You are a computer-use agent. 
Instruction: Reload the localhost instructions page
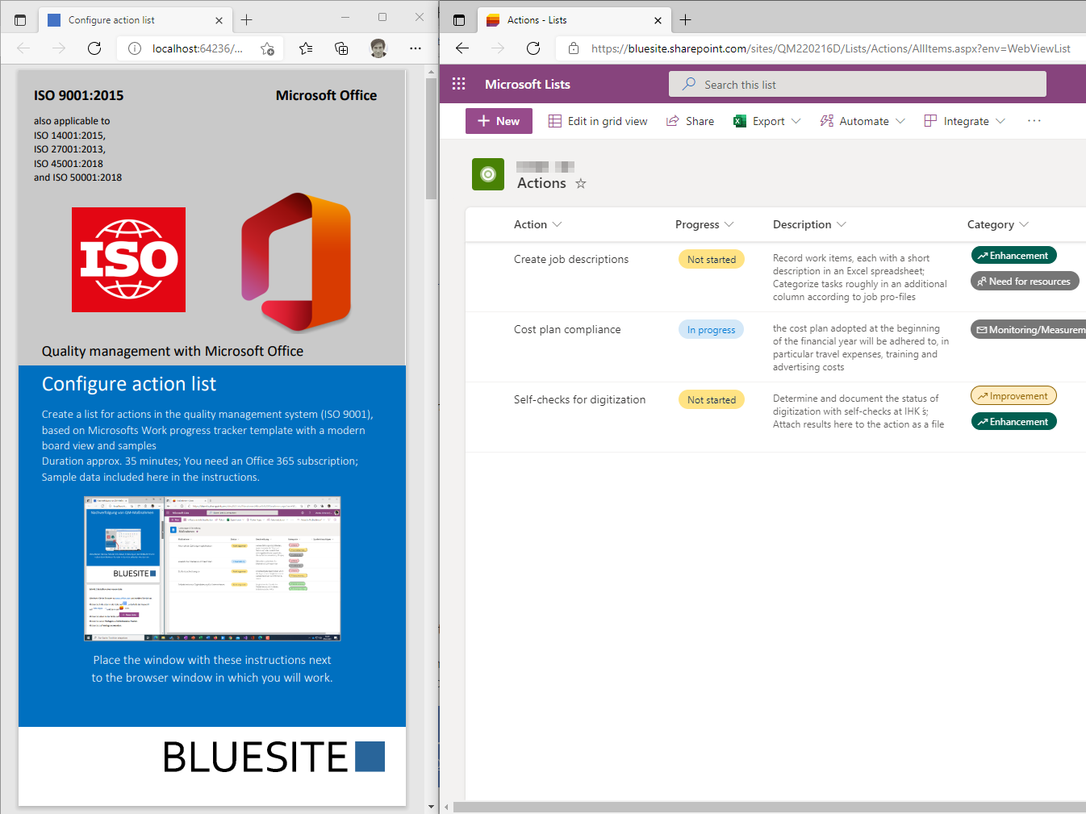(94, 48)
